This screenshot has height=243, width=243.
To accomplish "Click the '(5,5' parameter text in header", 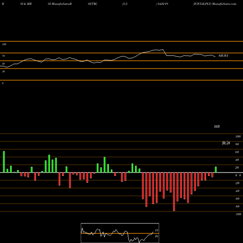I will [x=125, y=4].
